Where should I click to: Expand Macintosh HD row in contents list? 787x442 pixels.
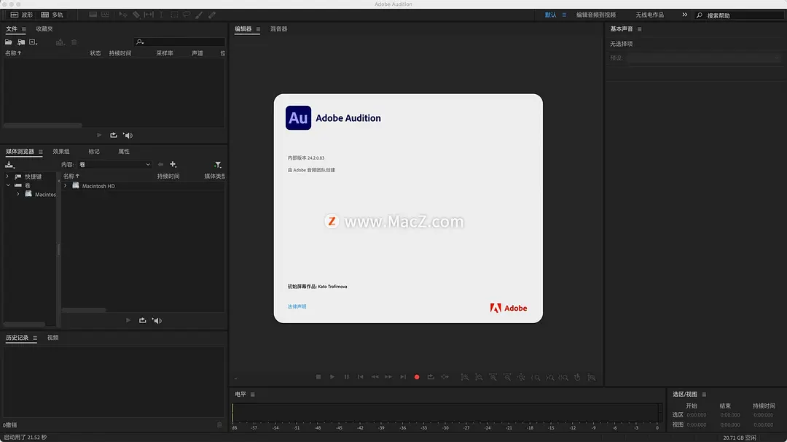(x=66, y=186)
